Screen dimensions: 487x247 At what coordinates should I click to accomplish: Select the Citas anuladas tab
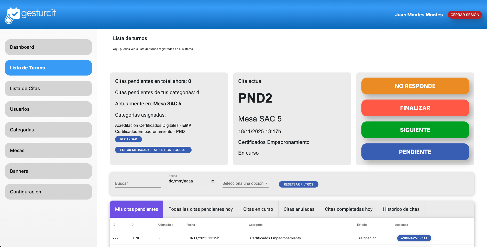[x=299, y=209]
